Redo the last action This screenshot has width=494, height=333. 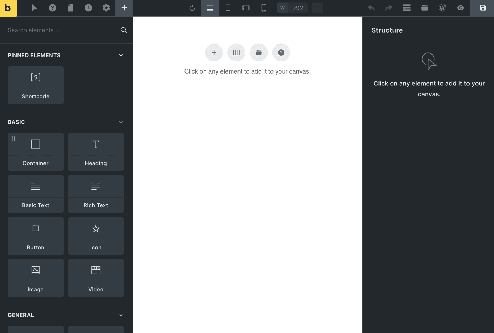(x=389, y=8)
